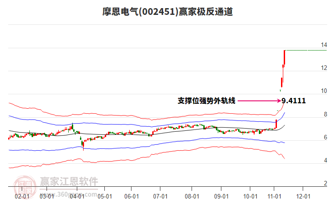Screen dimensions: 328x203
Task: Click the y-axis label 14
Action: (x=324, y=45)
